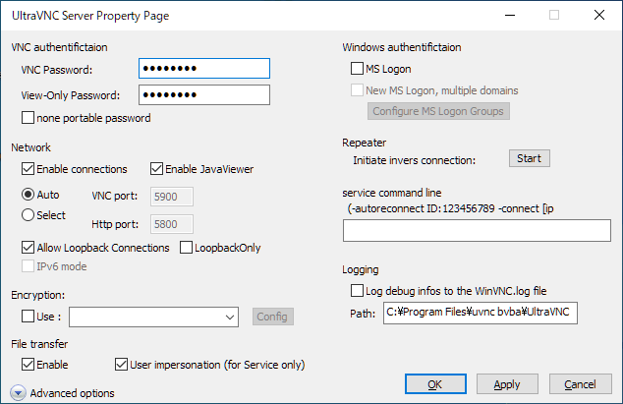Click the 'Windows authentifictaion' group label
This screenshot has height=404, width=623.
tap(402, 47)
